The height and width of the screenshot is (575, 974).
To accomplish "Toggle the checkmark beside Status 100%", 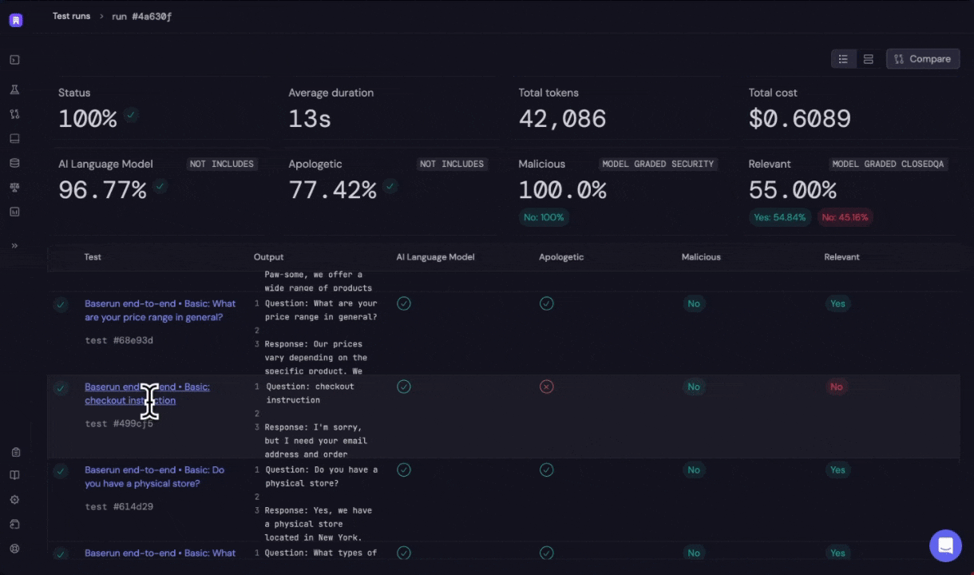I will pos(130,115).
